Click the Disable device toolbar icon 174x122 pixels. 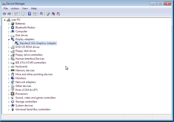pyautogui.click(x=58, y=14)
